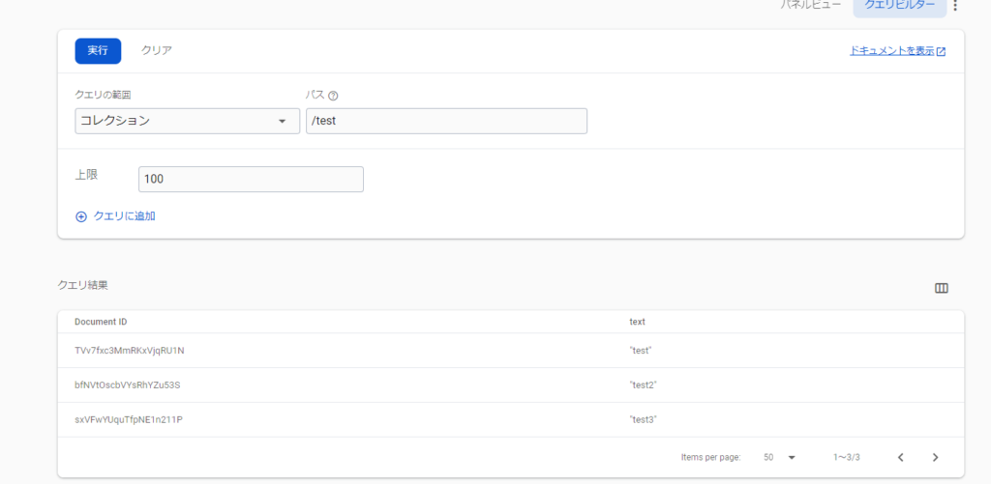Image resolution: width=991 pixels, height=484 pixels.
Task: Select document TVv7fxc3MmRKxVjqRU1N row
Action: coord(129,351)
